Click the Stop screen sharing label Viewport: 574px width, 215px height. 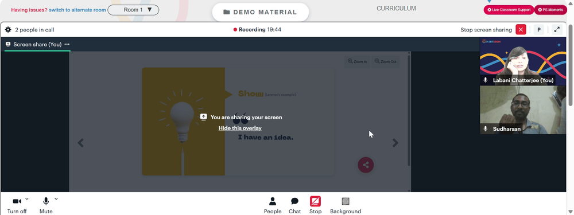click(x=486, y=30)
